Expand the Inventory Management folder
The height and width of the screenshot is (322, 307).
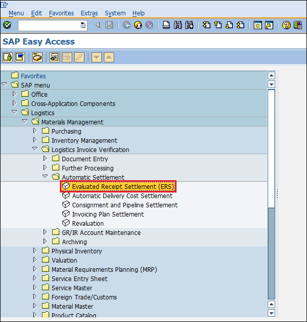35,140
